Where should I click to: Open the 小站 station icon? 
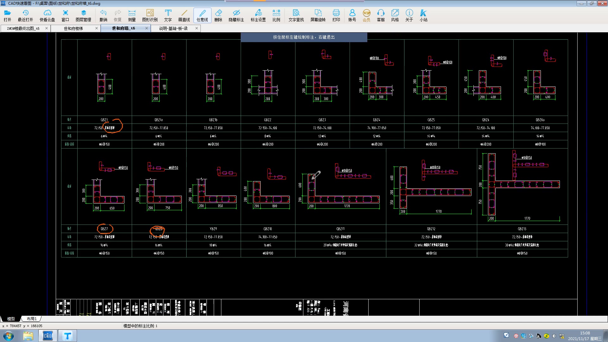pyautogui.click(x=423, y=15)
